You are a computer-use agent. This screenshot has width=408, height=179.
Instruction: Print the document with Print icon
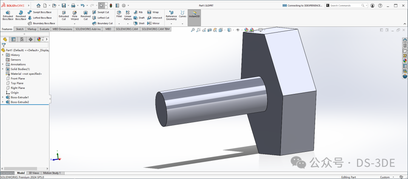pyautogui.click(x=73, y=5)
